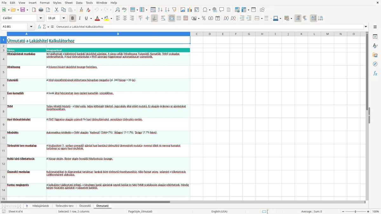Image resolution: width=381 pixels, height=214 pixels.
Task: Click the zoom in plus button
Action: click(368, 211)
